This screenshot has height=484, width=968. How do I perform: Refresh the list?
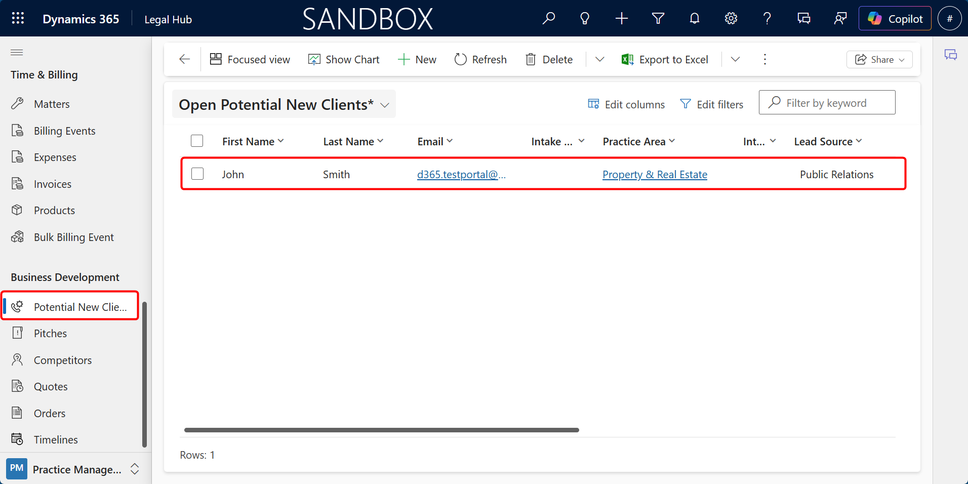(x=480, y=59)
